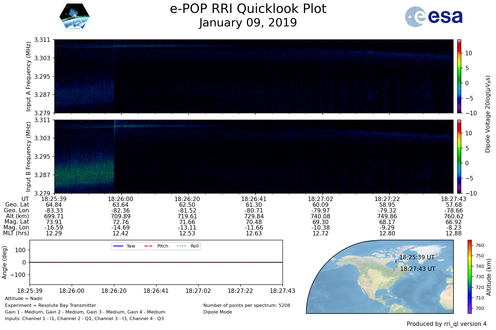Click the 'Experiment = Resolute Bay Transmitter' text

pos(50,305)
